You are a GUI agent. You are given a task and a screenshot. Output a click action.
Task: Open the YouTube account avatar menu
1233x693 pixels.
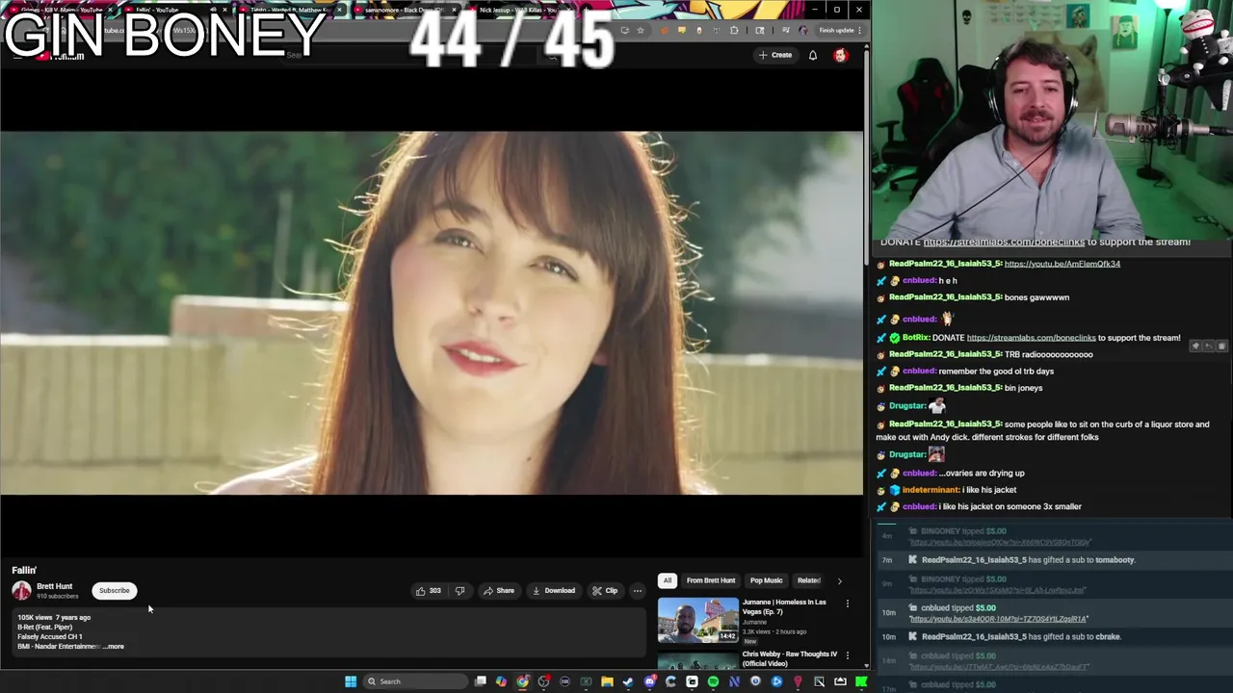coord(841,55)
